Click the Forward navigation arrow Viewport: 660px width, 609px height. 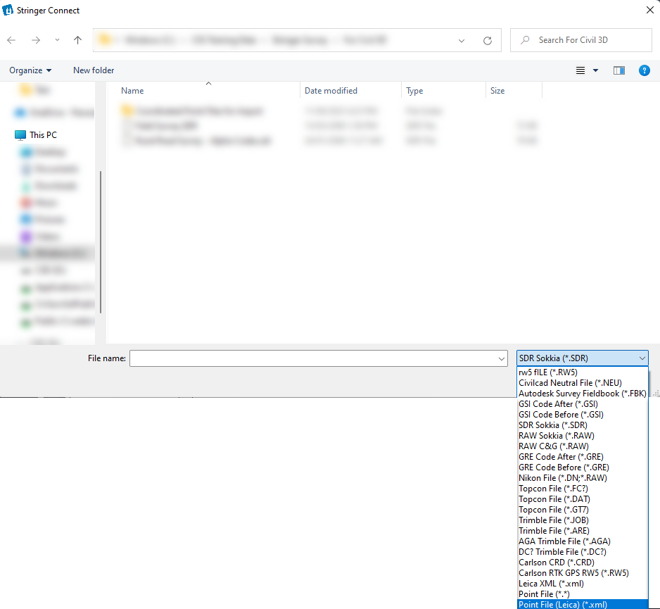pos(36,40)
